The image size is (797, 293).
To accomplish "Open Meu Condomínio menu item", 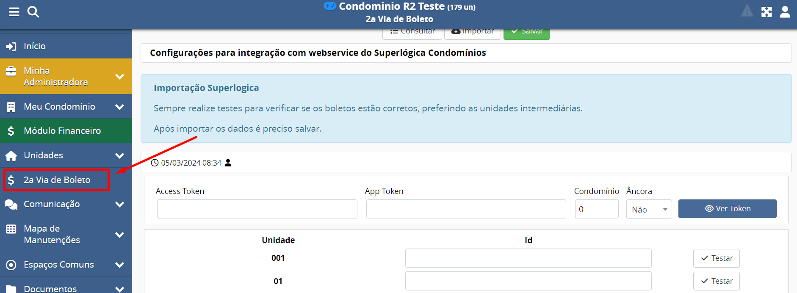I will pyautogui.click(x=59, y=107).
